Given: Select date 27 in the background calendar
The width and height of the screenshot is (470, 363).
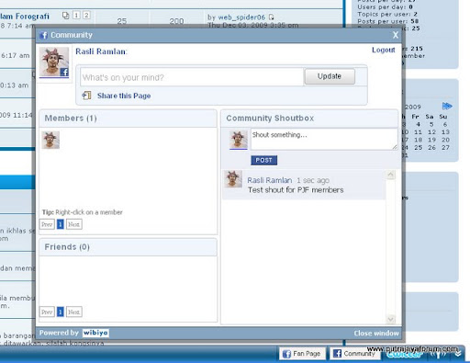Looking at the screenshot, I should 445,147.
